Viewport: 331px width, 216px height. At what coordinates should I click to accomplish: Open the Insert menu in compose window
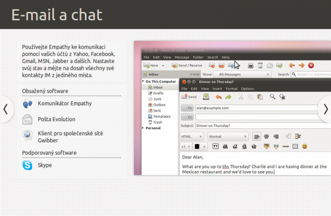point(217,89)
